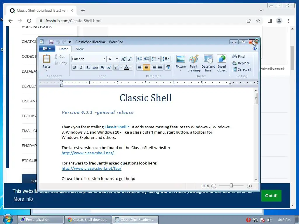Click the Cut scissors button
The height and width of the screenshot is (224, 299).
pos(60,57)
